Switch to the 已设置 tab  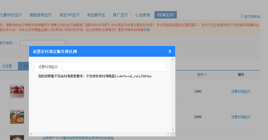pos(7,66)
